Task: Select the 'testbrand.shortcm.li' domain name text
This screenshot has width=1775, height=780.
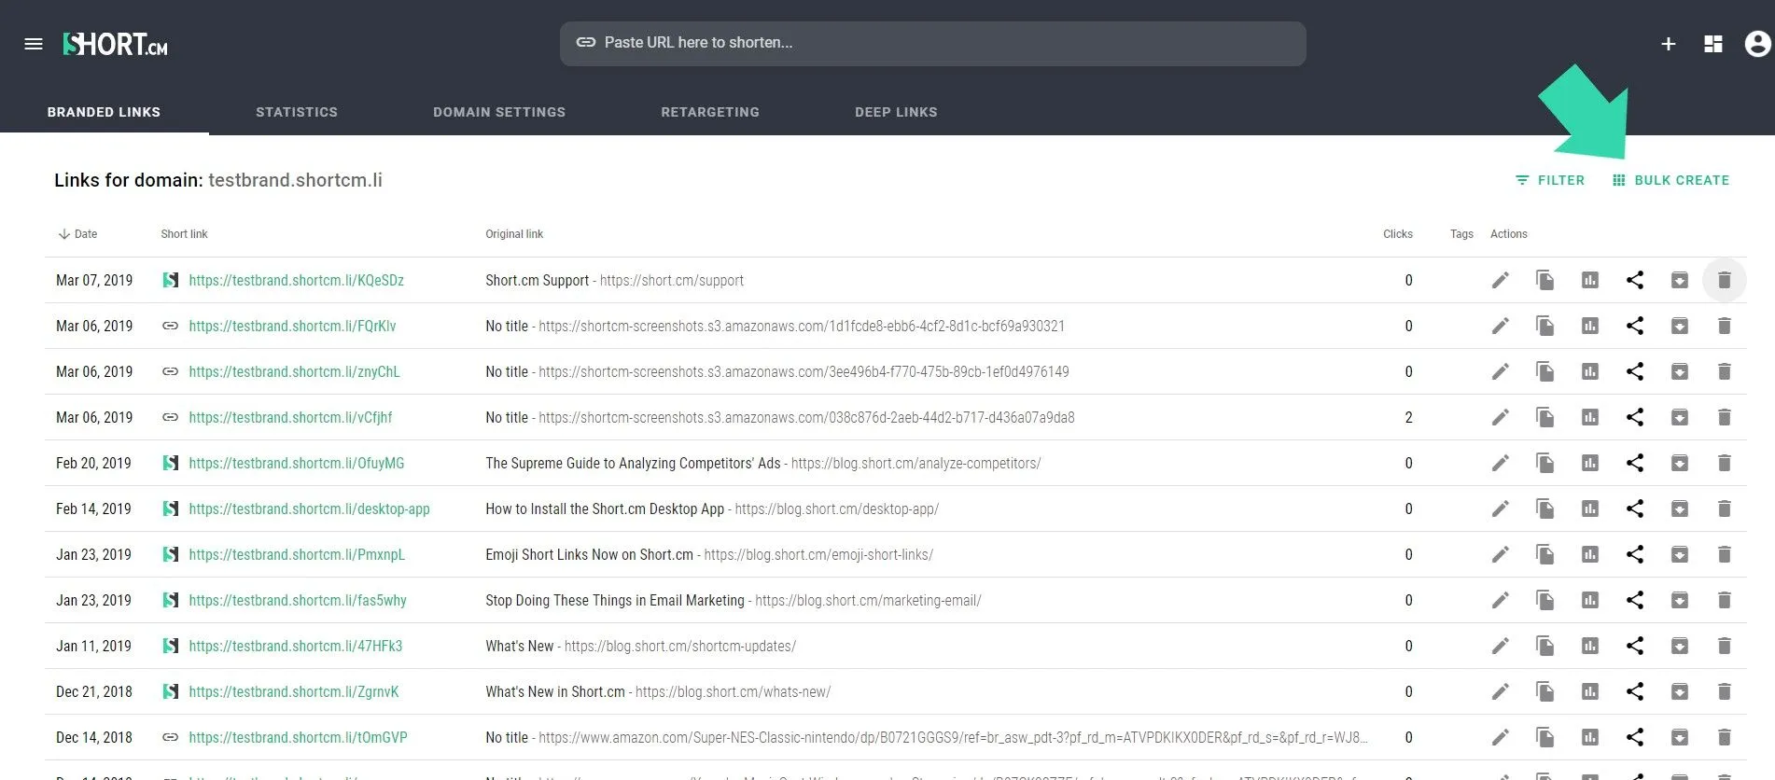Action: 295,180
